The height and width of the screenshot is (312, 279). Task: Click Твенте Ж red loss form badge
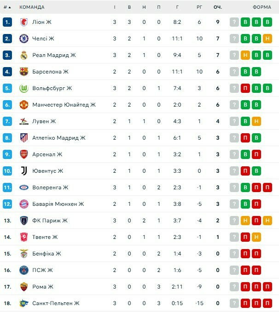coord(245,237)
